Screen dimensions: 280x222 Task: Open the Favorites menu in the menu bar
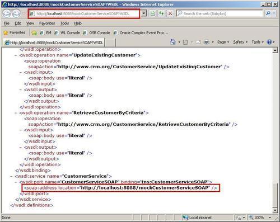[47, 23]
